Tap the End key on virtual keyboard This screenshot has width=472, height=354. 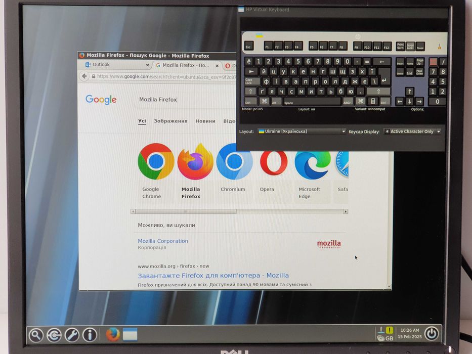tap(410, 72)
